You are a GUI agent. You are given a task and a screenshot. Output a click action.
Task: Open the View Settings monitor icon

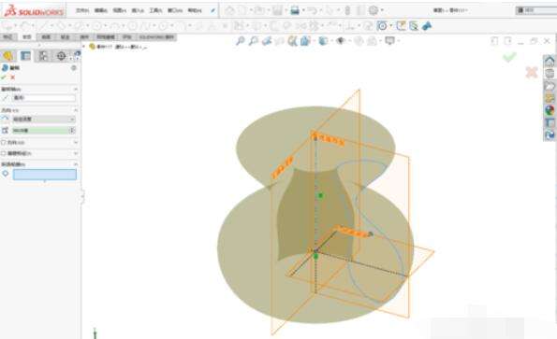tap(389, 41)
